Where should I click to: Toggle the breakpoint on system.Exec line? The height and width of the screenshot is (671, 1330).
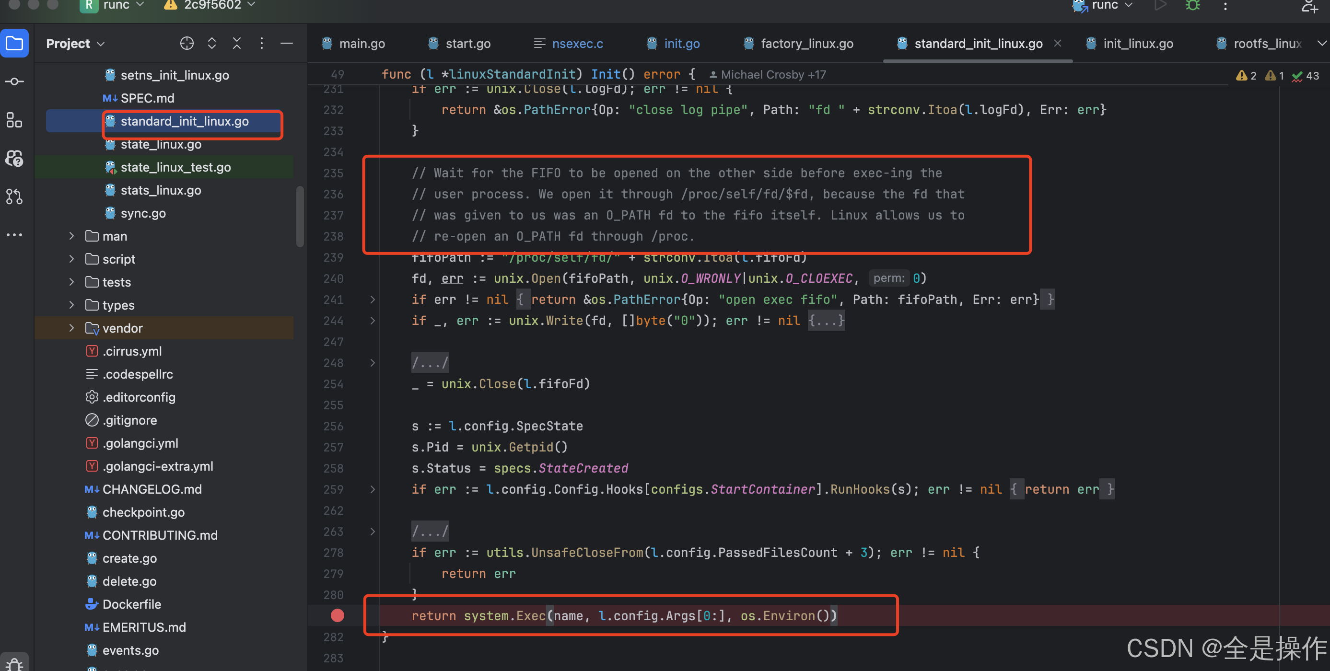click(x=337, y=615)
